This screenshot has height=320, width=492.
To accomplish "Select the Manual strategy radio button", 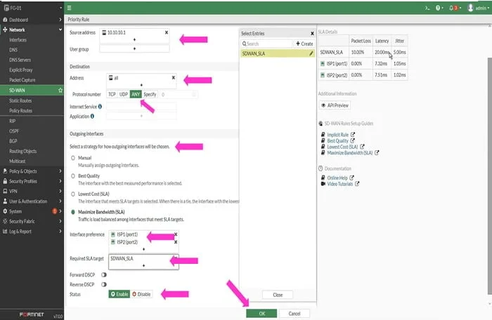I will click(x=73, y=158).
